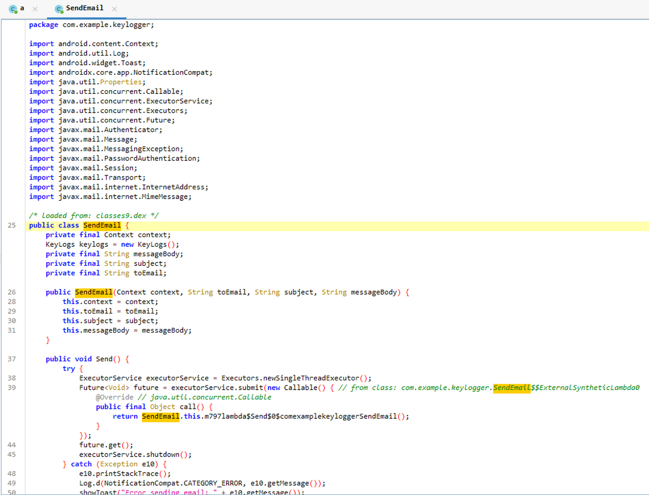Viewport: 649px width, 495px height.
Task: Click the String subject field declaration
Action: click(106, 264)
